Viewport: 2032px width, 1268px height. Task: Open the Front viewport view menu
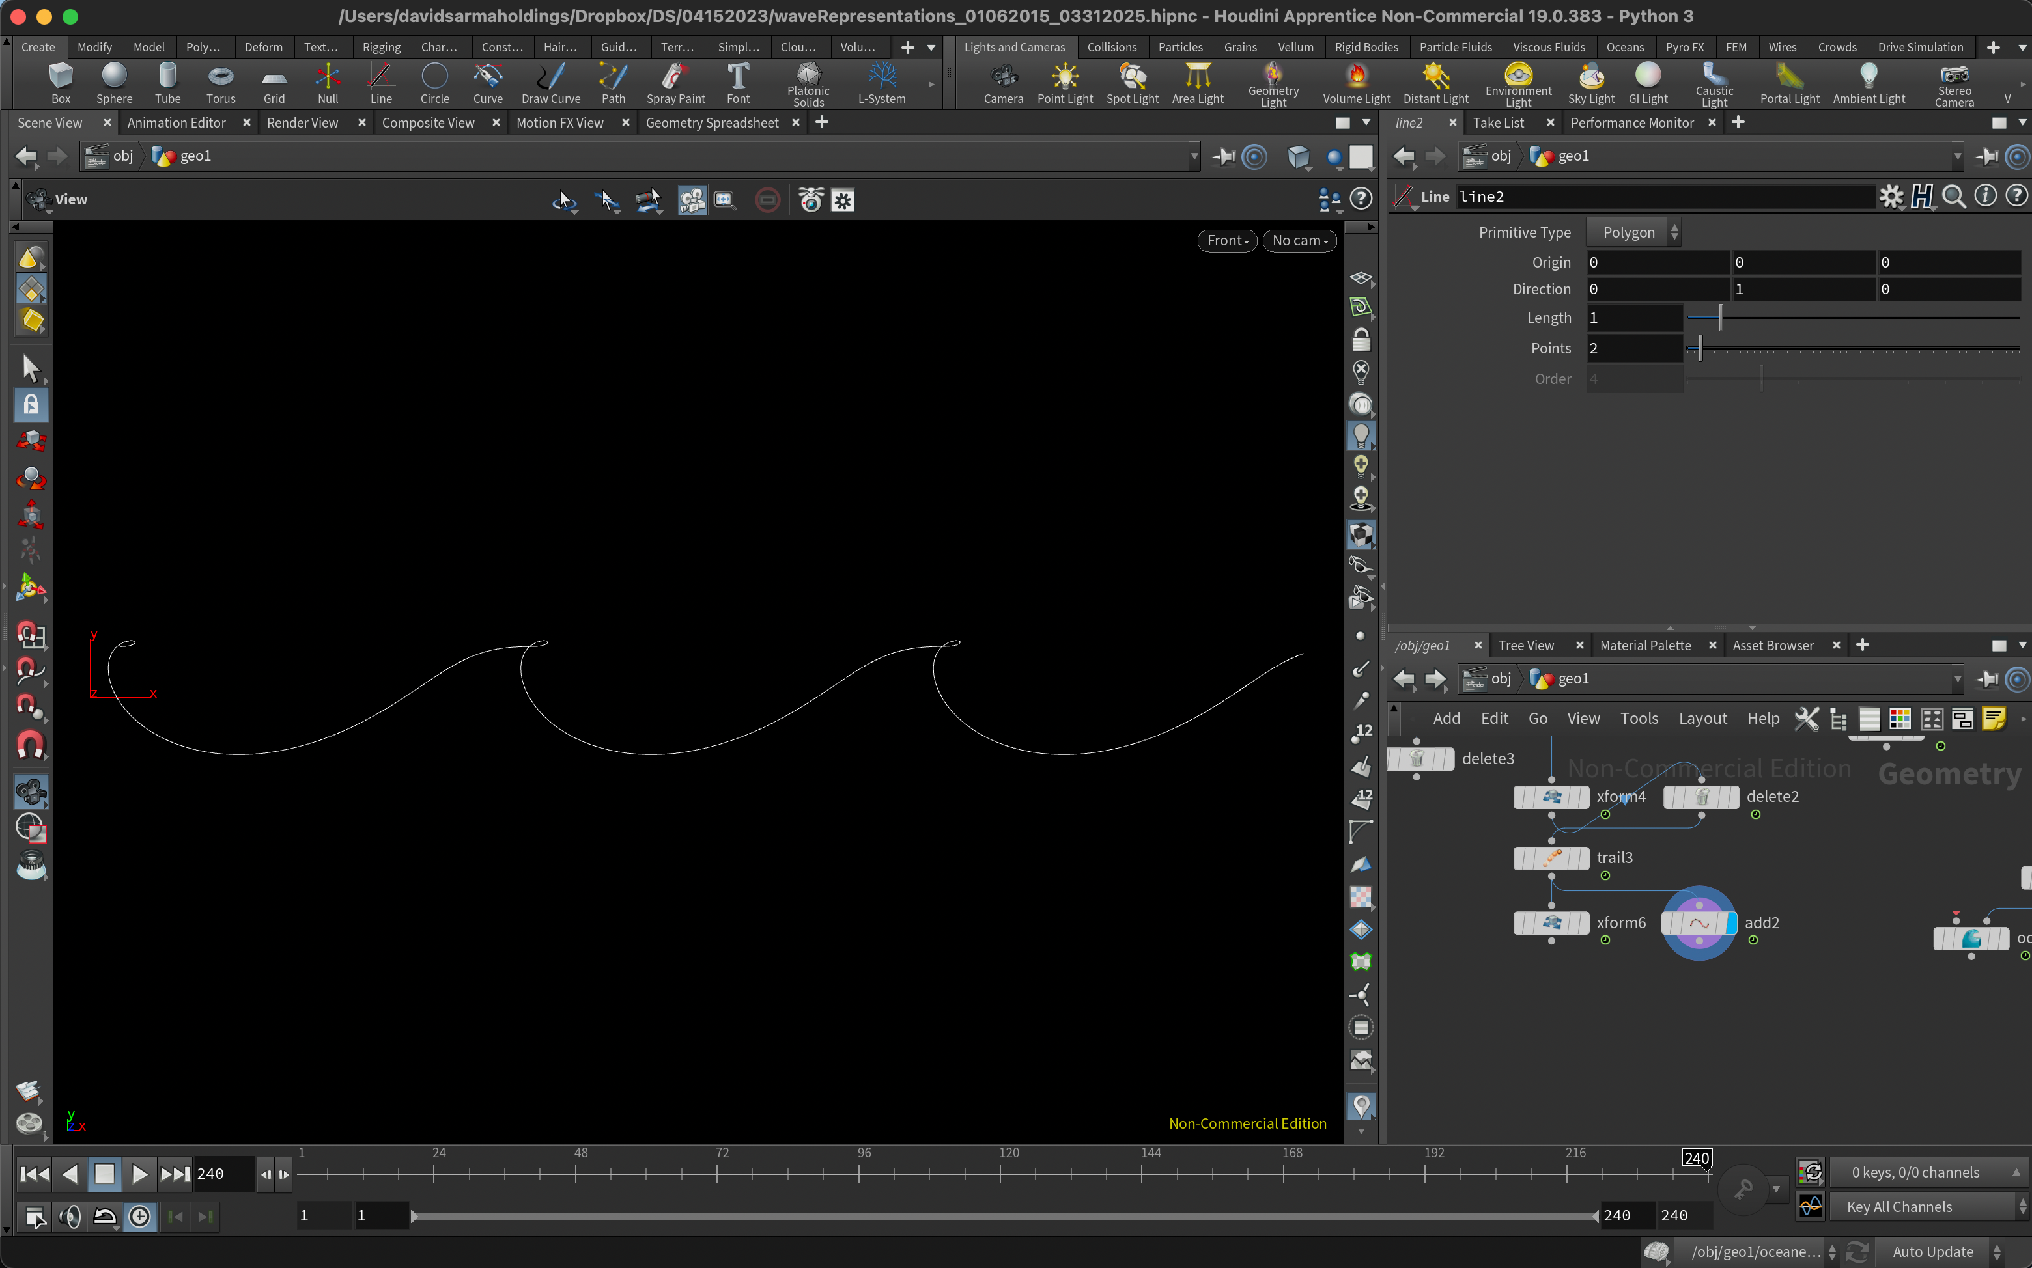tap(1226, 241)
